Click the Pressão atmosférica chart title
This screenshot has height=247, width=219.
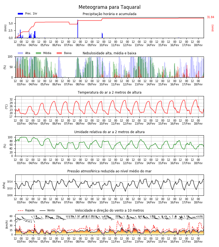109,171
